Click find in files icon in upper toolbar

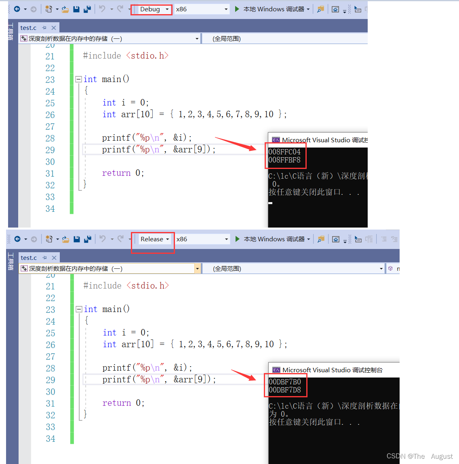pos(320,9)
